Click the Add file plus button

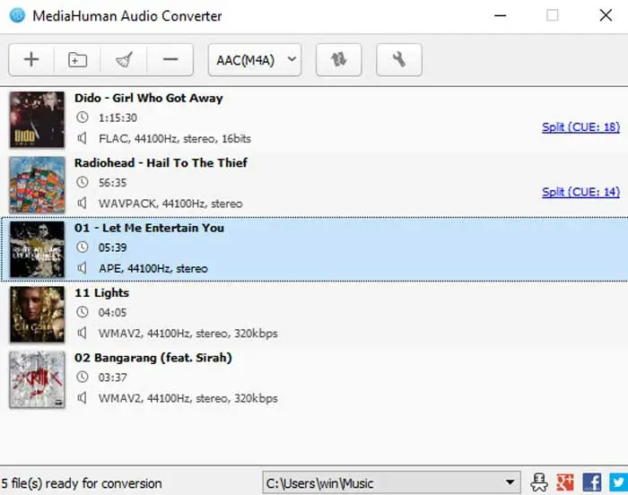(31, 60)
